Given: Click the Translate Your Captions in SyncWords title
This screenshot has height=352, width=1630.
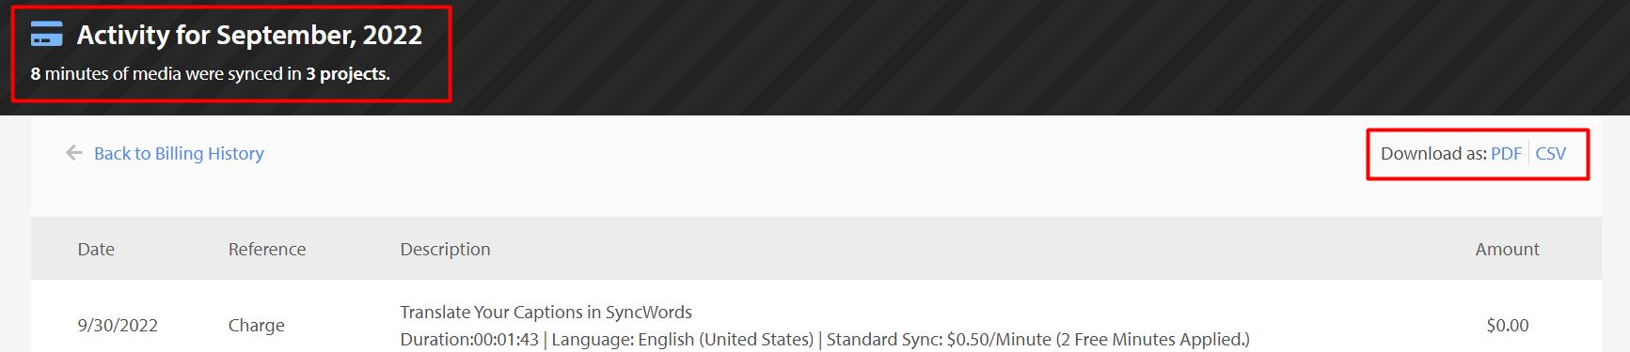Looking at the screenshot, I should [546, 312].
